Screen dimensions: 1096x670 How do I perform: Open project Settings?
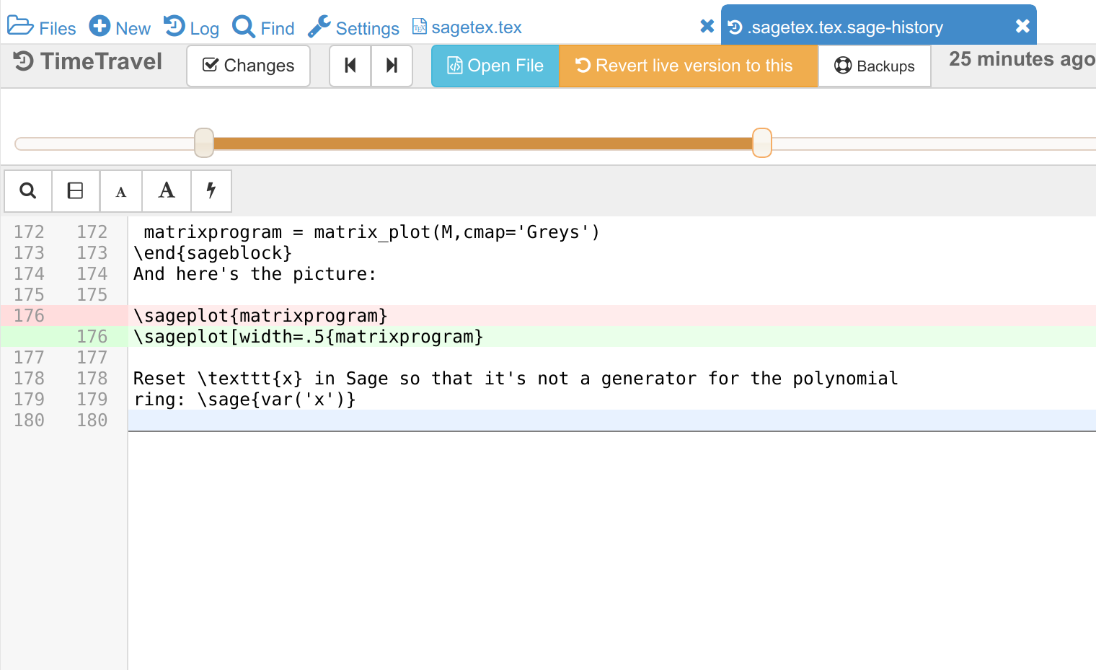pyautogui.click(x=354, y=27)
